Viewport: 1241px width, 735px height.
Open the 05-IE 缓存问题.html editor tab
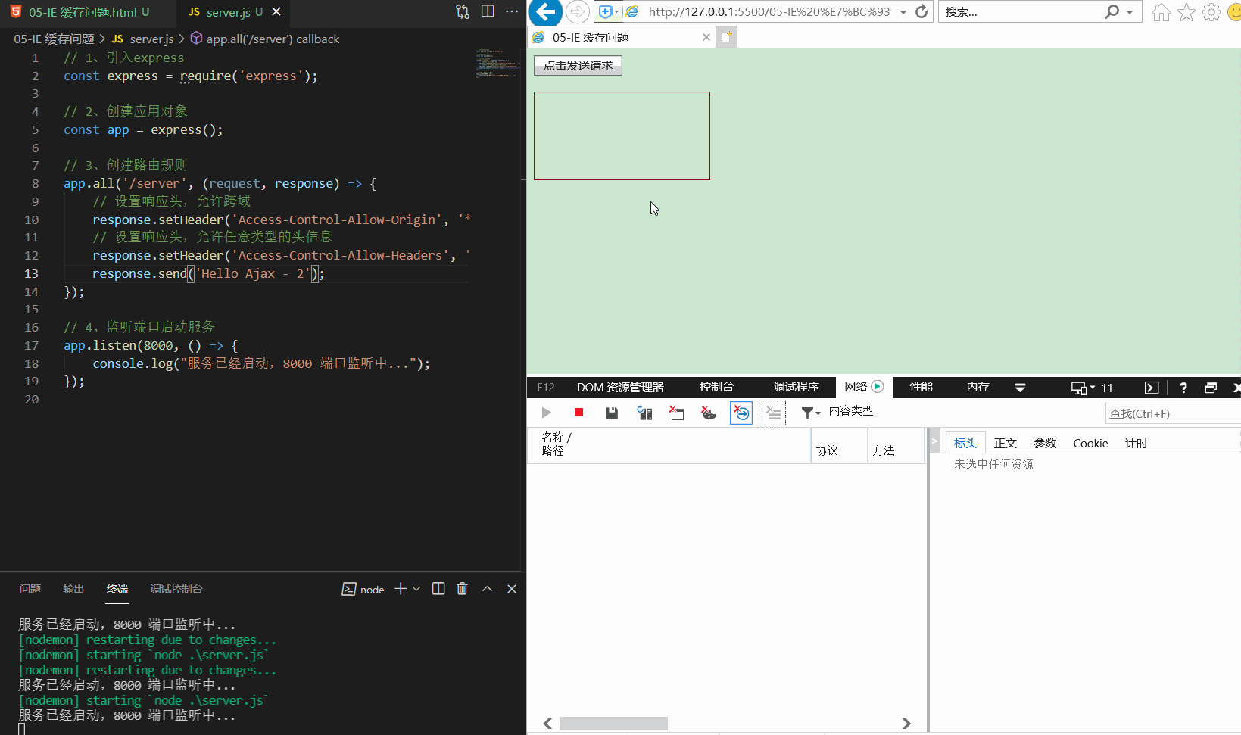tap(88, 13)
